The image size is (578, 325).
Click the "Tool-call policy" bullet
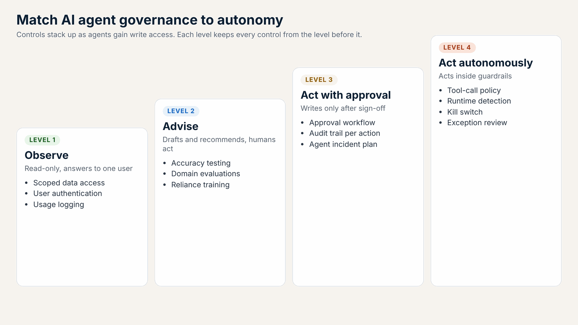coord(474,90)
